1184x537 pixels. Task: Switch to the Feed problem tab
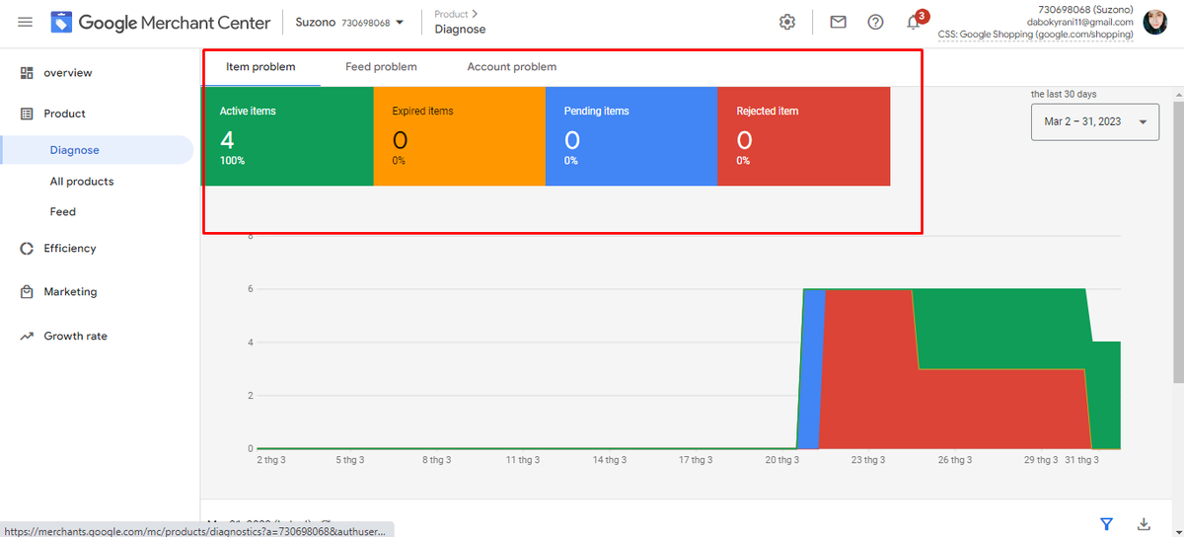click(381, 67)
